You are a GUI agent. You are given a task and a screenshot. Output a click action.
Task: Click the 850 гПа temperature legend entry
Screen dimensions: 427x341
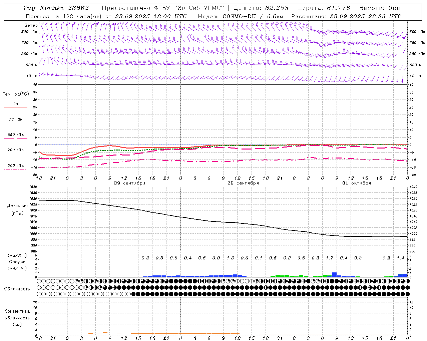pyautogui.click(x=15, y=135)
